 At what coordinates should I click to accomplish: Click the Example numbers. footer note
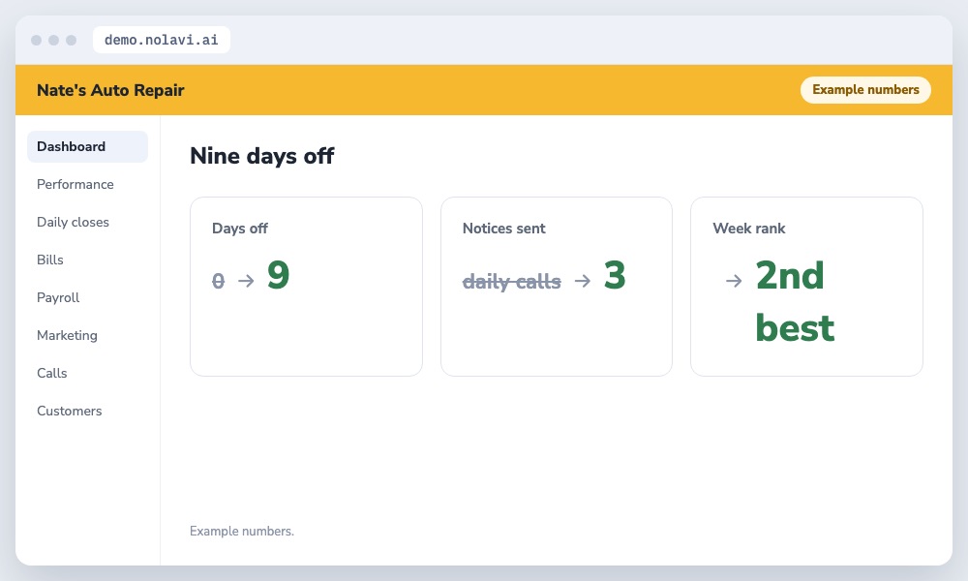click(x=242, y=531)
